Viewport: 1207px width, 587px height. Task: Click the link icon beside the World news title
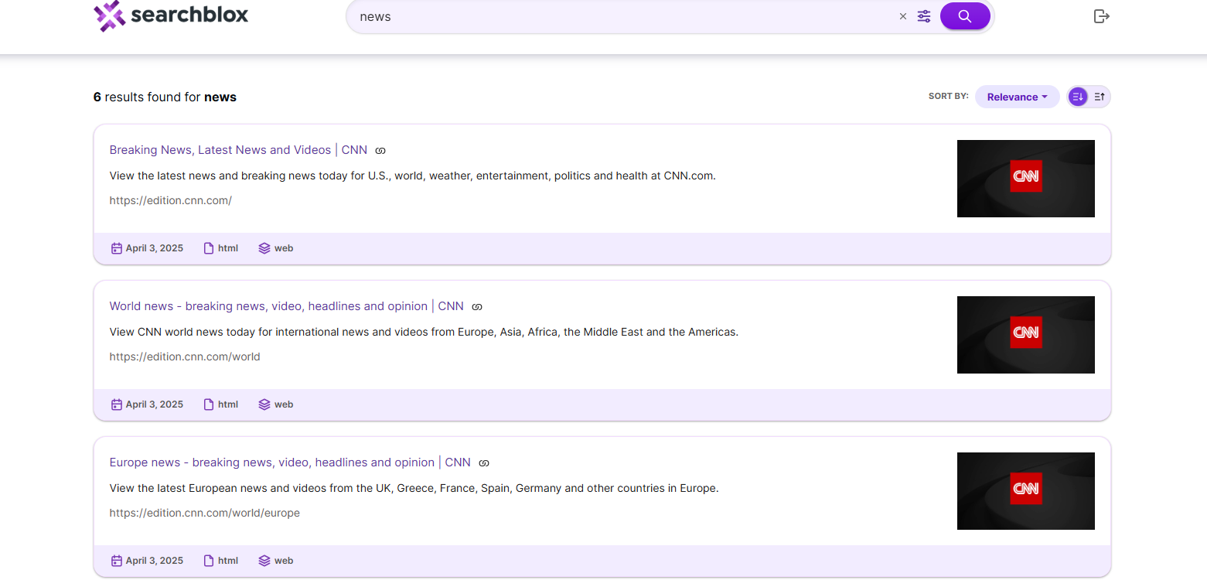[x=477, y=307]
